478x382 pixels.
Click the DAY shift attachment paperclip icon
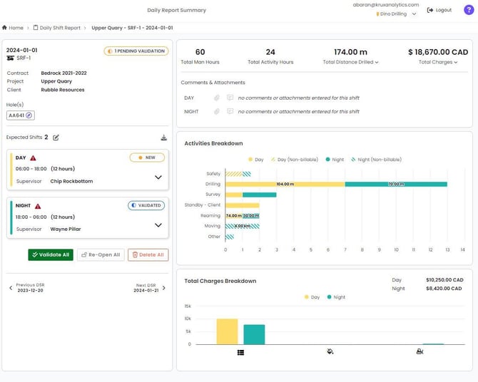click(217, 98)
